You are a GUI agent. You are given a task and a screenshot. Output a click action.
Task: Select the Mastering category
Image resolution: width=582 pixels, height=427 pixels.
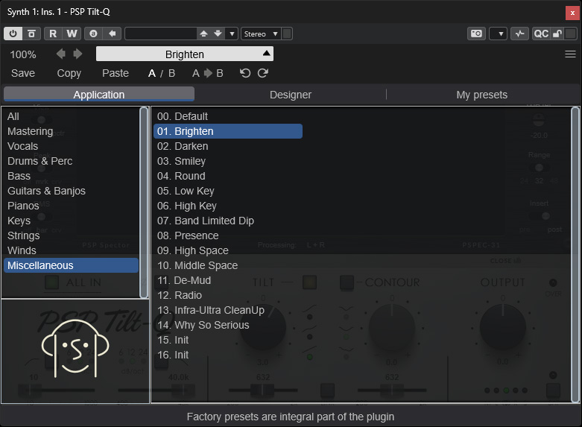(x=71, y=131)
